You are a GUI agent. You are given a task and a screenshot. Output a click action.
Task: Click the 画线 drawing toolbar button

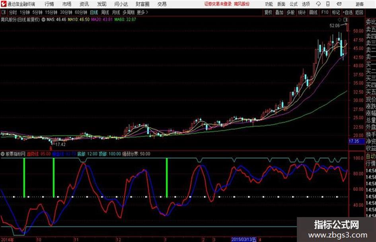[x=313, y=12]
